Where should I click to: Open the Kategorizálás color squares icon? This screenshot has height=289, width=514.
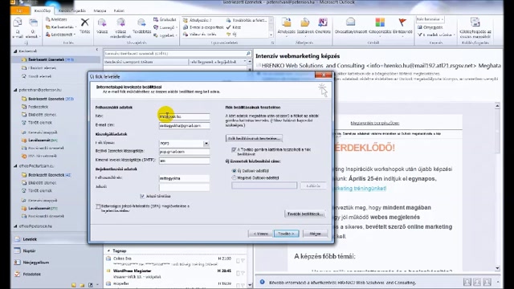coord(380,22)
